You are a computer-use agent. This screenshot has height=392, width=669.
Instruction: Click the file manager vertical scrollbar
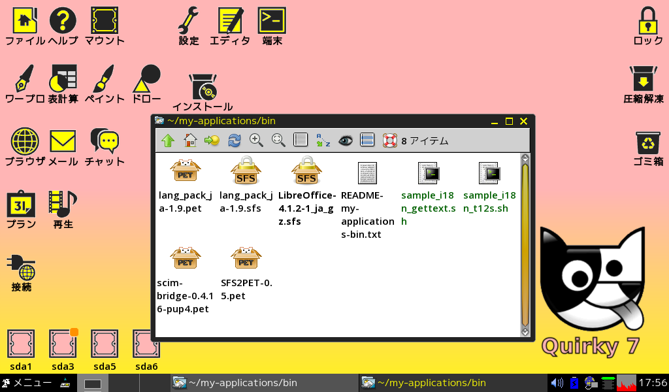(525, 245)
